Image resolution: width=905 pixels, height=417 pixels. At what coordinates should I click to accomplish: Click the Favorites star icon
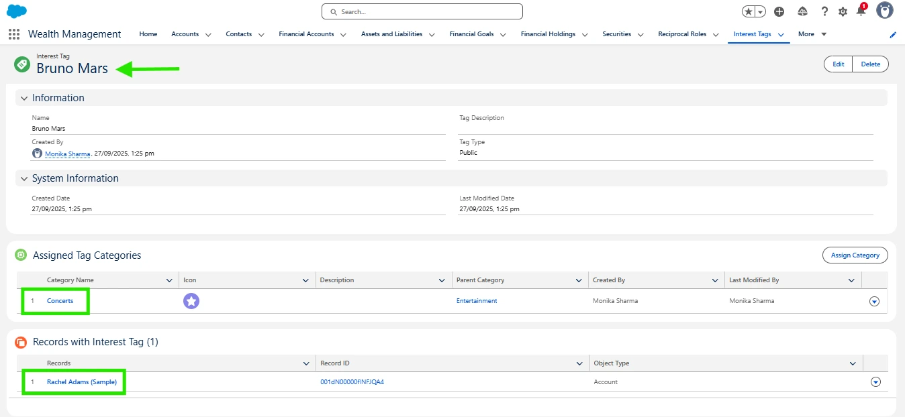pos(749,11)
